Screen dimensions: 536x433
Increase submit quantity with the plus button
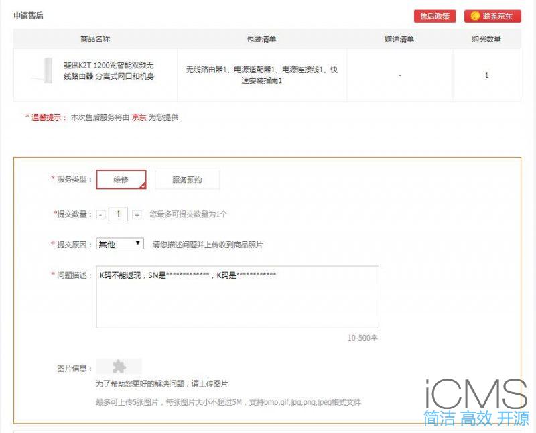[137, 214]
